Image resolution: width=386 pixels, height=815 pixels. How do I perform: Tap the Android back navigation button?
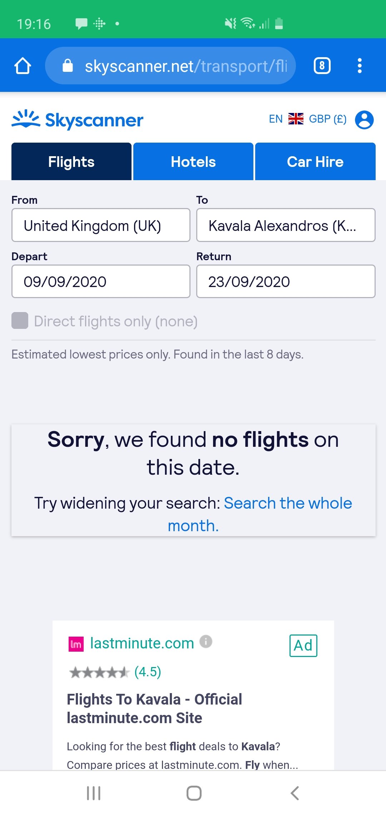295,793
